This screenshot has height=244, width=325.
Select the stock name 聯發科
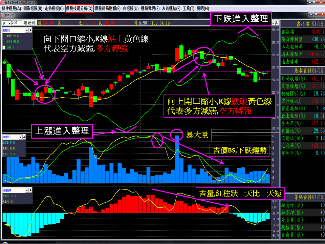coord(30,23)
